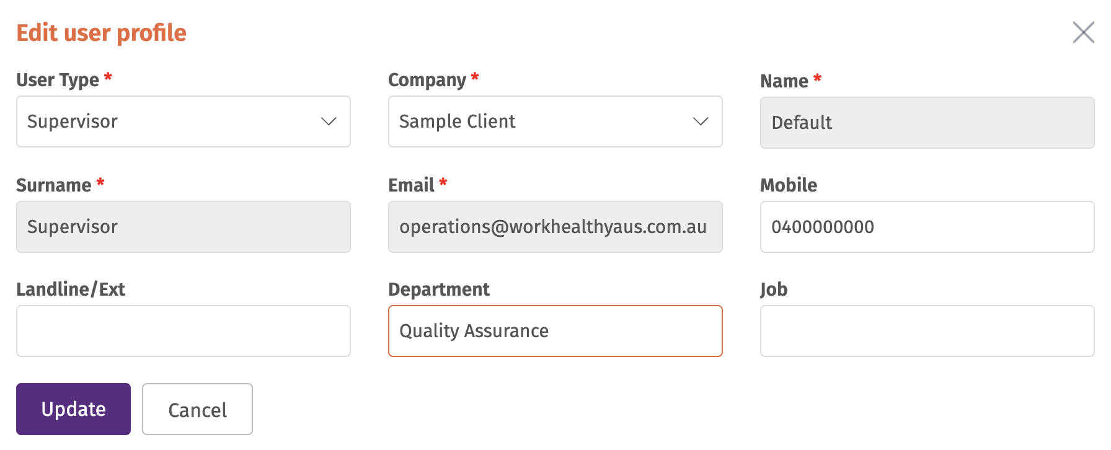This screenshot has width=1111, height=450.
Task: Click the Landline/Ext field label
Action: (71, 289)
